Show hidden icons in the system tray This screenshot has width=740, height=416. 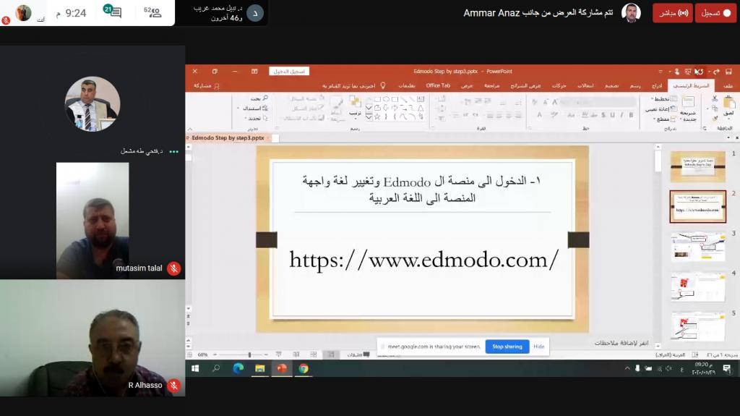627,368
